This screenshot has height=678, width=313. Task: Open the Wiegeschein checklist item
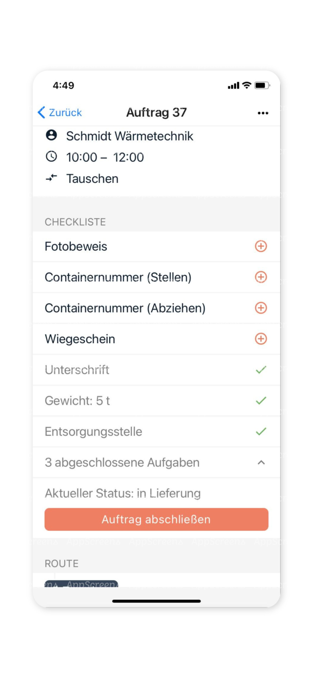point(156,339)
